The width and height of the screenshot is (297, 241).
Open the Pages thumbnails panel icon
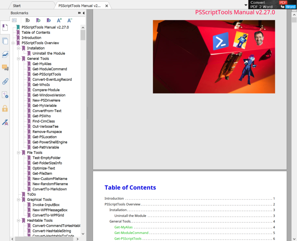click(5, 41)
